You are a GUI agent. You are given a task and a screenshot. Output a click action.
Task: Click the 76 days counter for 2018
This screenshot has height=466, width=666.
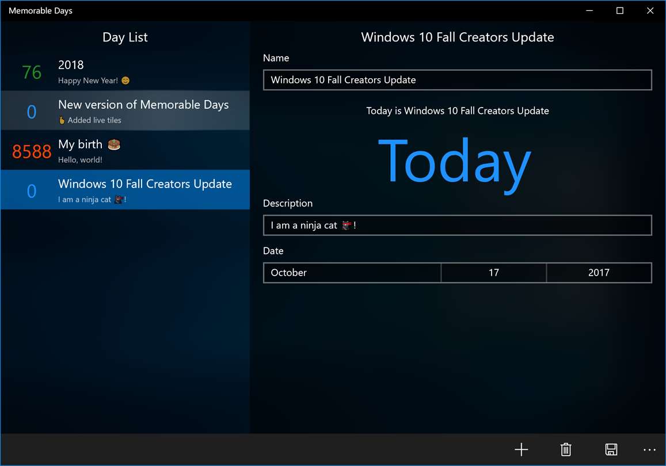pyautogui.click(x=32, y=72)
